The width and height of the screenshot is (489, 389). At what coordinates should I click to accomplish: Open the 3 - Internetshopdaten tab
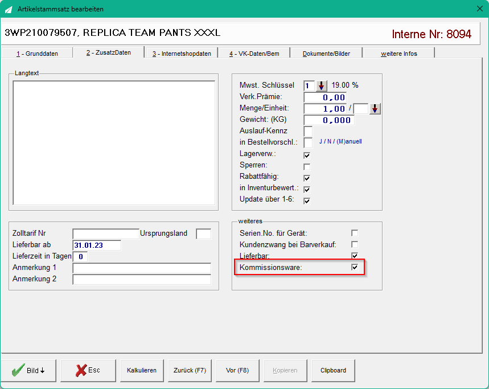182,54
